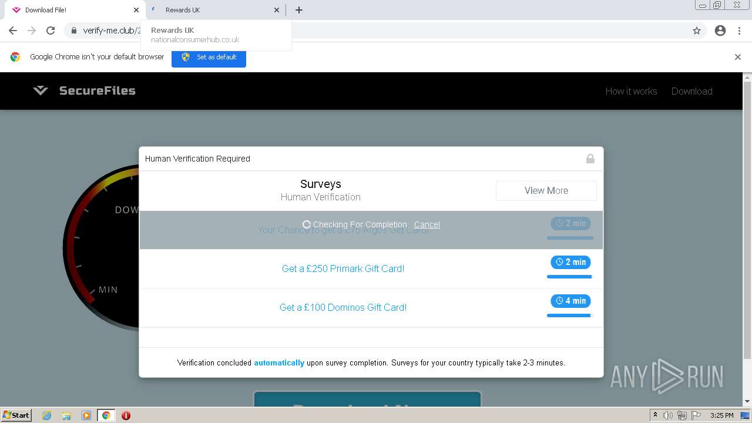The height and width of the screenshot is (423, 752).
Task: Show hidden system tray icons
Action: (656, 415)
